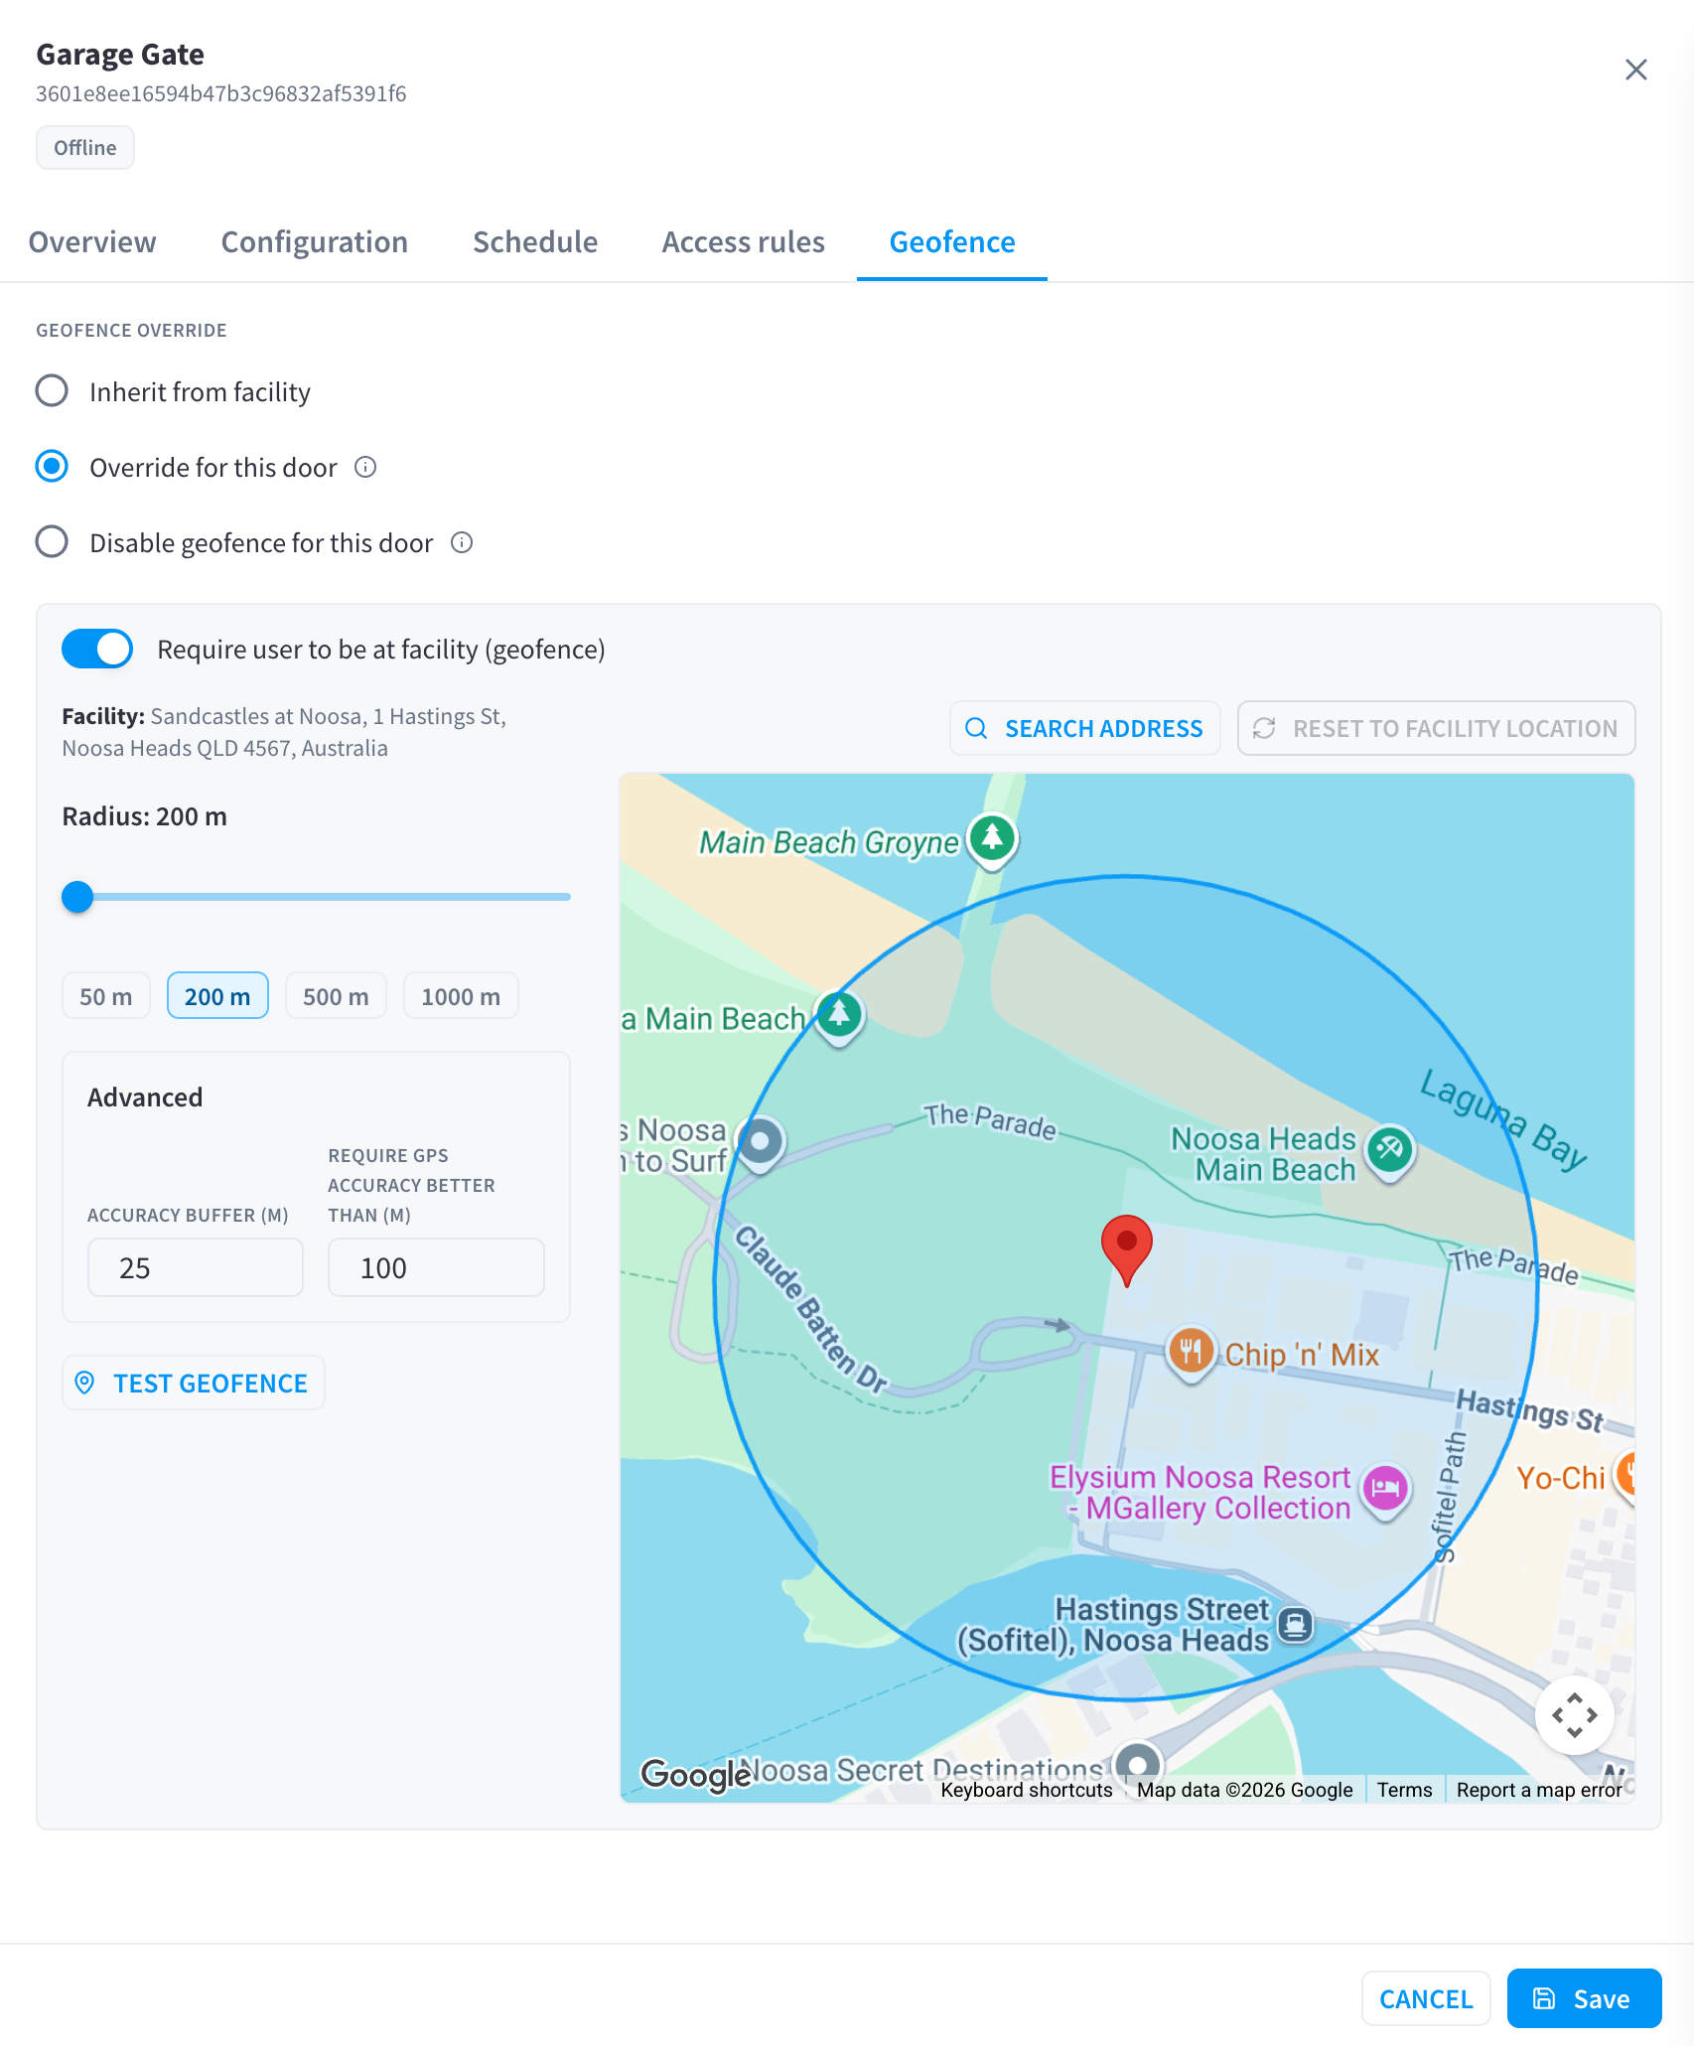Screen dimensions: 1694x2046
Task: Choose the 500 m radius preset
Action: (x=336, y=996)
